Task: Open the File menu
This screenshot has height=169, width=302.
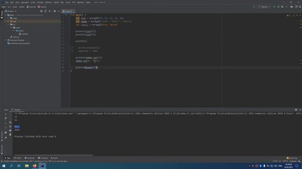Action: coord(7,2)
